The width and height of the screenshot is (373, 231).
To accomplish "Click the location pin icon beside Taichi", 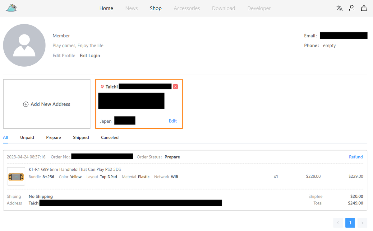I will click(102, 87).
